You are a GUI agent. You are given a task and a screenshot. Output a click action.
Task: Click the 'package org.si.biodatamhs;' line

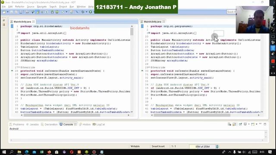[41, 26]
